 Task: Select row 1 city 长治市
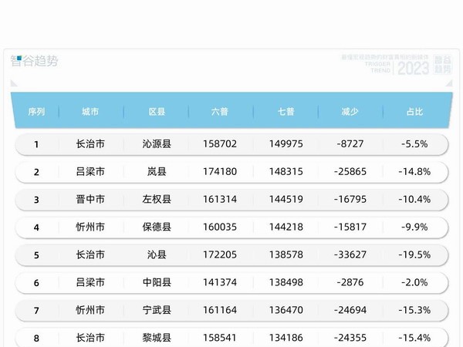click(90, 144)
